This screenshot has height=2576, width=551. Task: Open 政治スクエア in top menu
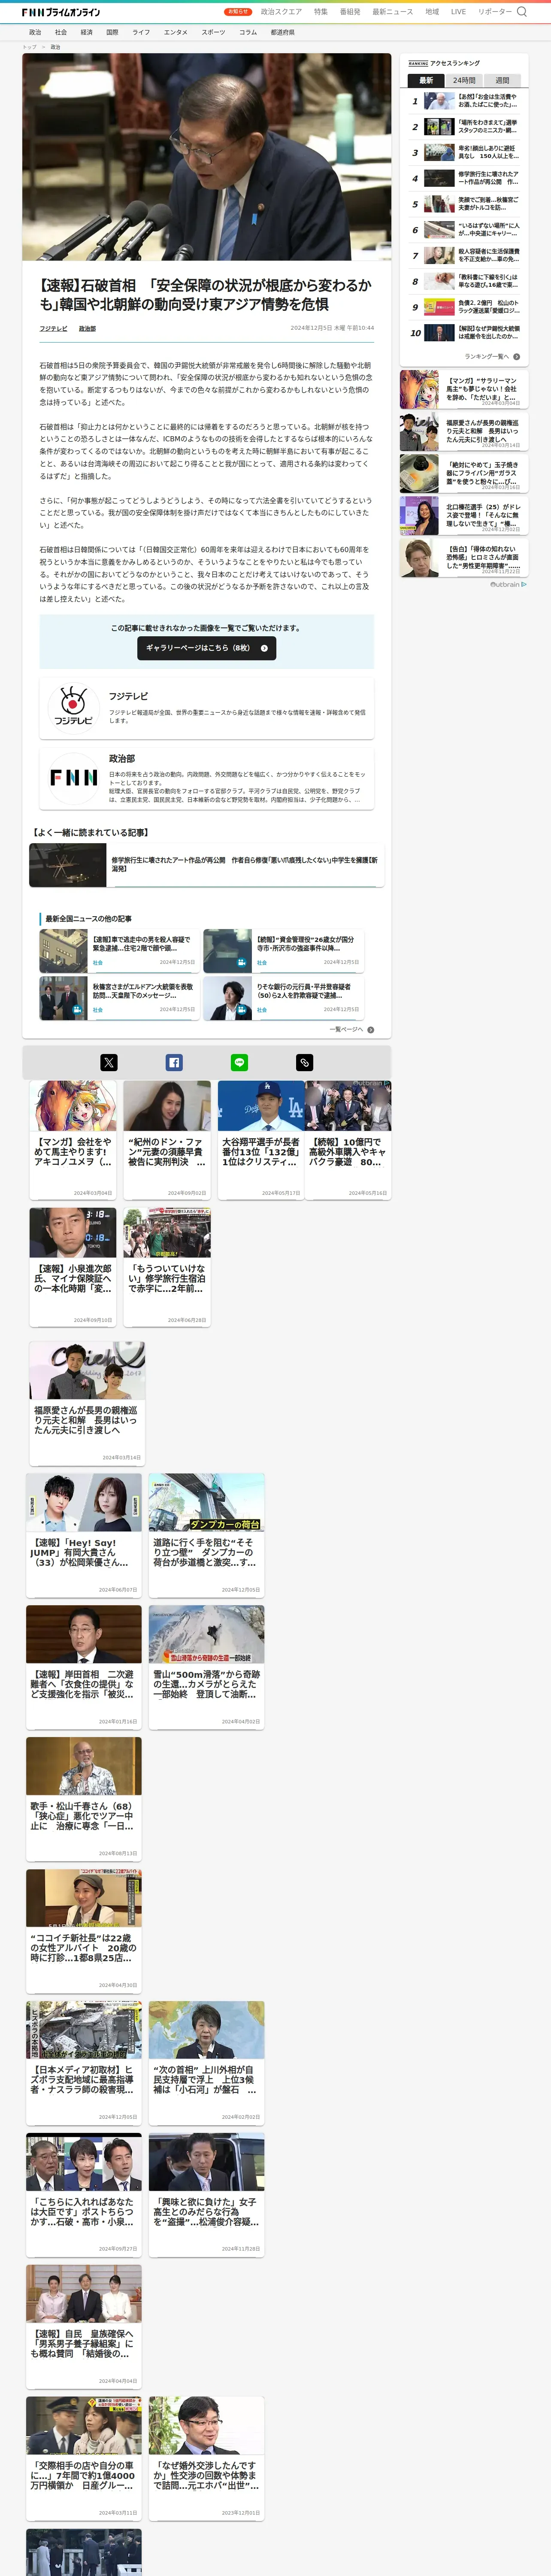pyautogui.click(x=281, y=12)
